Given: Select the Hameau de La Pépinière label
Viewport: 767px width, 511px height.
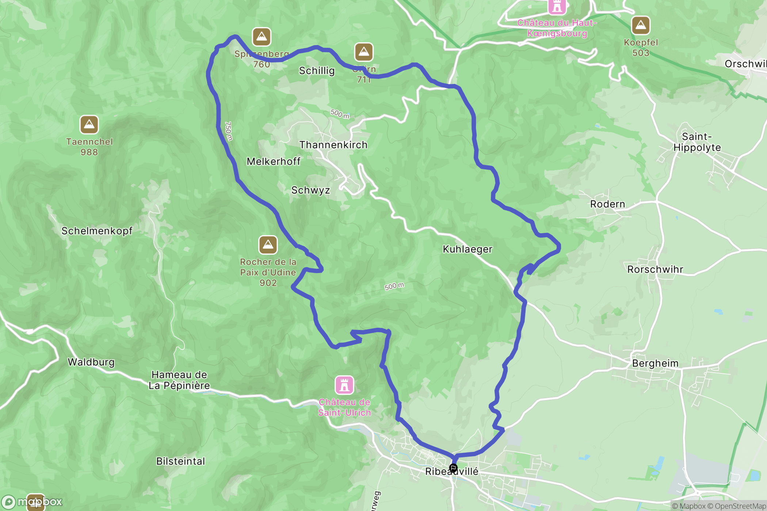Looking at the screenshot, I should (179, 380).
